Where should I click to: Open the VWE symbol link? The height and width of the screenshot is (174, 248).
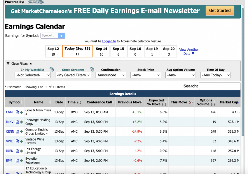[9, 141]
